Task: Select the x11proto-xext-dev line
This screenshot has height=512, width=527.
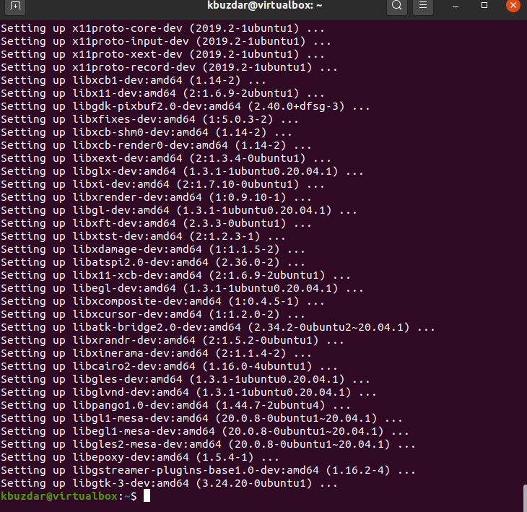Action: pyautogui.click(x=162, y=54)
